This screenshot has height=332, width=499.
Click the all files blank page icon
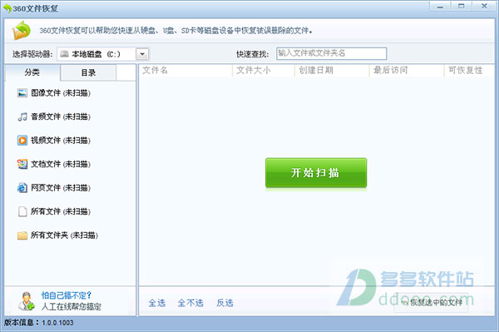22,211
